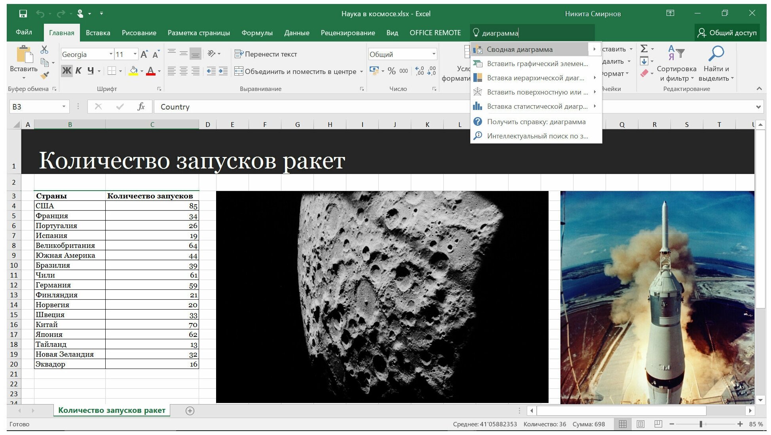The image size is (771, 435).
Task: Click the AutoSum sigma icon
Action: (644, 49)
